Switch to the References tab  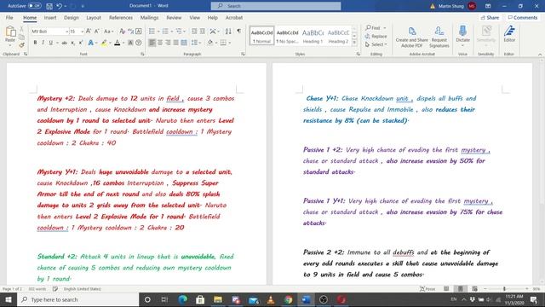coord(121,17)
